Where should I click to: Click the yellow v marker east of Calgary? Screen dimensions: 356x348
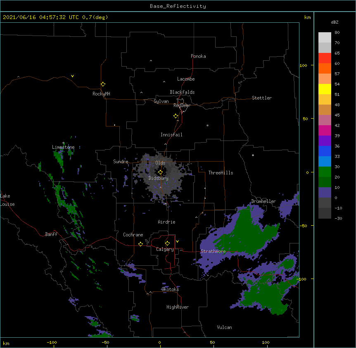(x=177, y=241)
